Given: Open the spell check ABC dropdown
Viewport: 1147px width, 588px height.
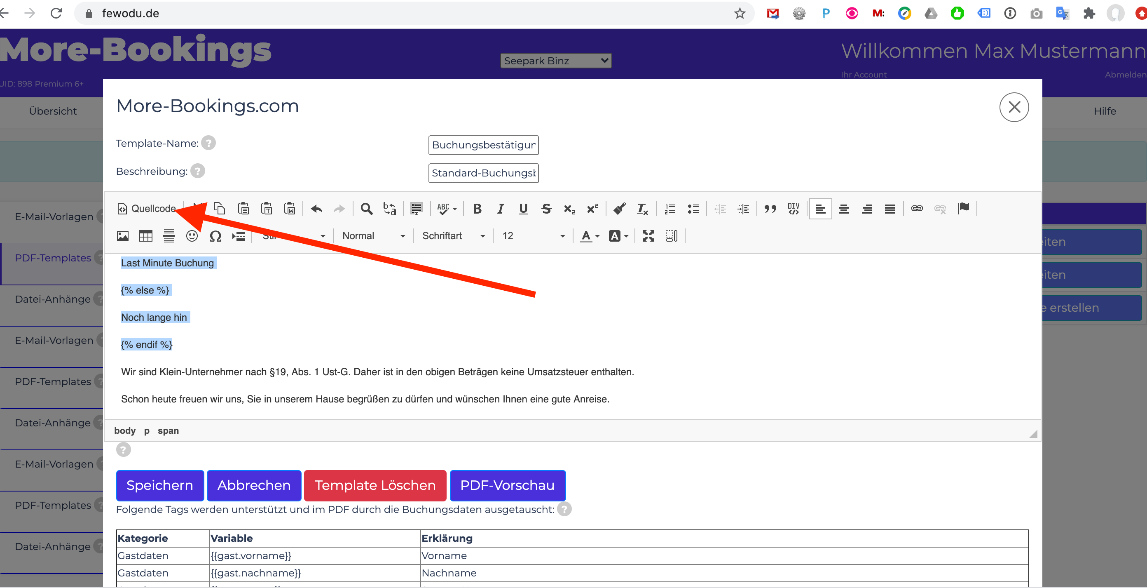Looking at the screenshot, I should 447,208.
